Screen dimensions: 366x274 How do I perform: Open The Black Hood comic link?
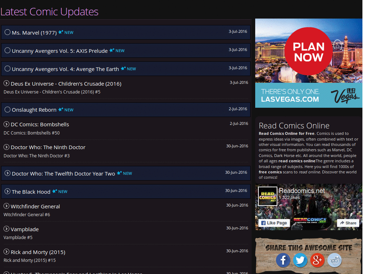coord(31,192)
